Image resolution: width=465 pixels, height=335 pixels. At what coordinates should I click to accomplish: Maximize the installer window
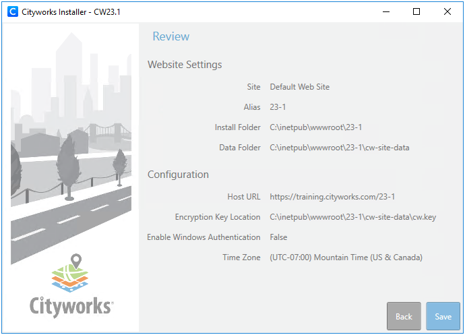[416, 11]
